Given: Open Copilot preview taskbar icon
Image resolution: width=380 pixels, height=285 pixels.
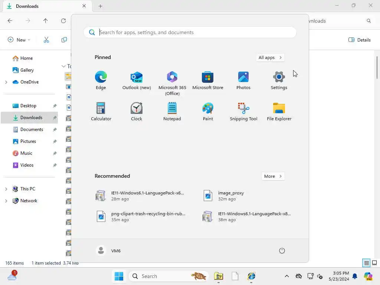Looking at the screenshot, I should coord(368,276).
